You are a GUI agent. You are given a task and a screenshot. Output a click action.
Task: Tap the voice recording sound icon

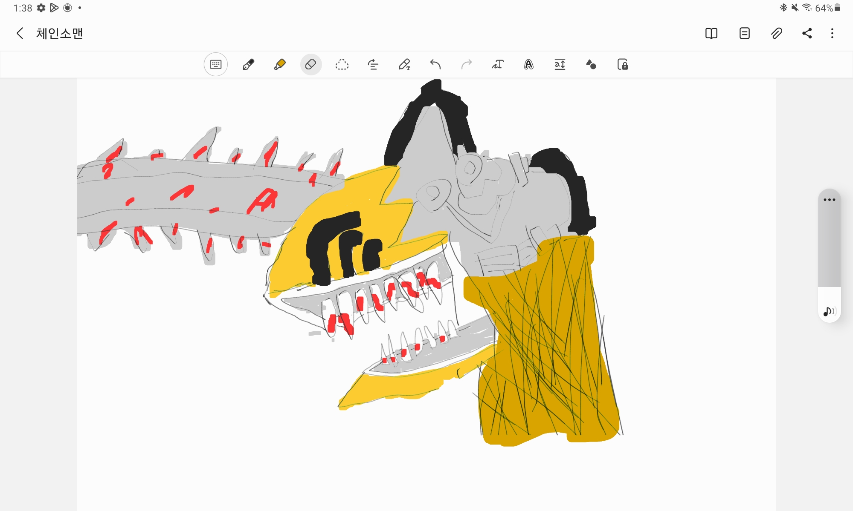click(x=829, y=312)
